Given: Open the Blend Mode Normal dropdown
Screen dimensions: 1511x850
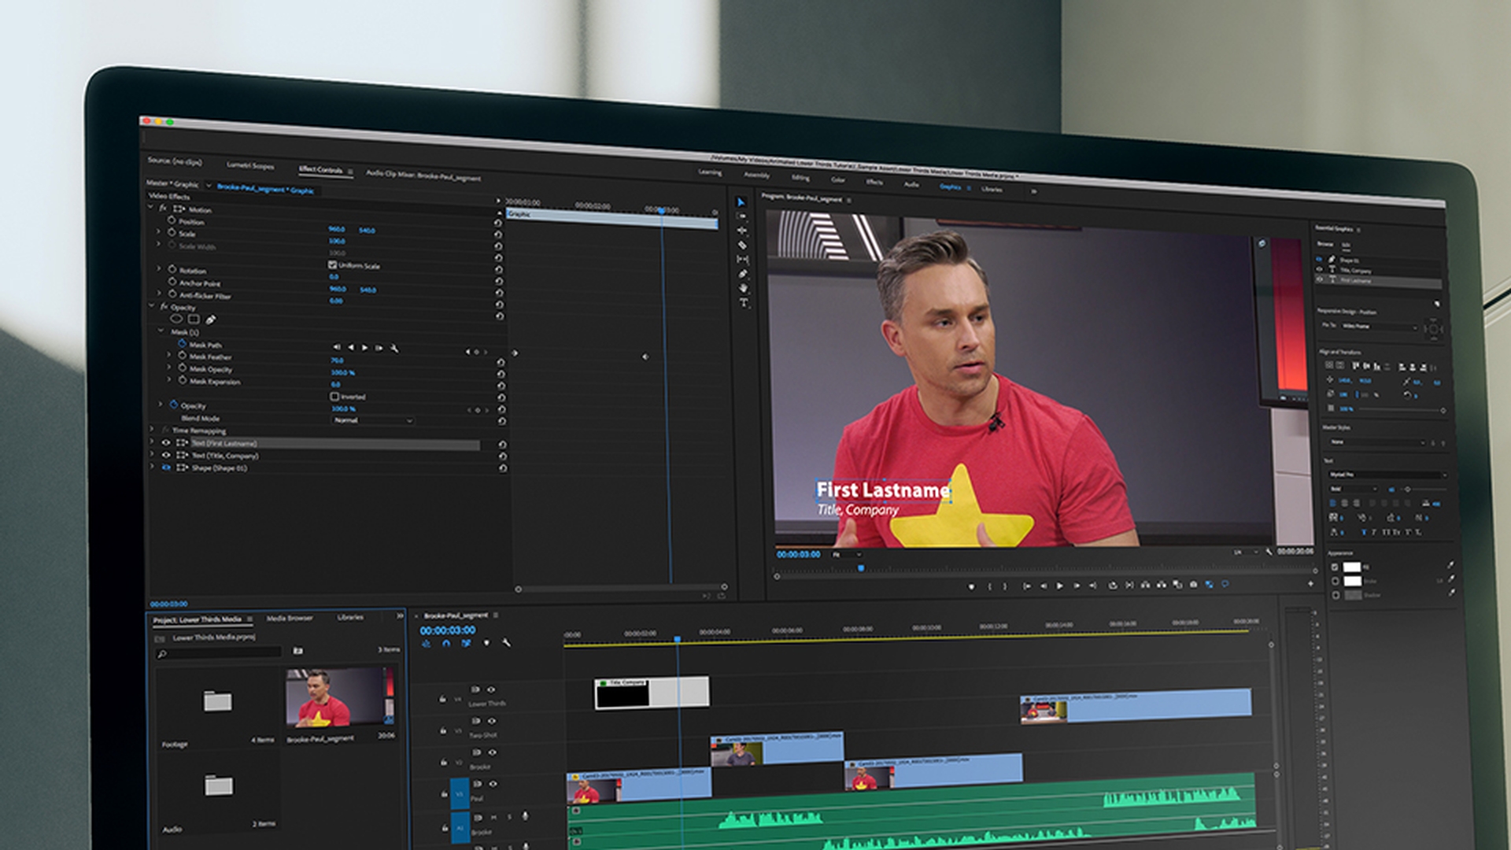Looking at the screenshot, I should [x=373, y=420].
